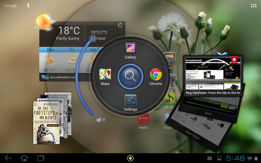Go to the Home screen

[x=24, y=158]
